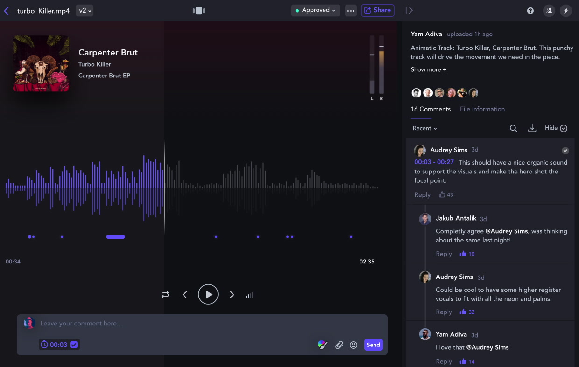This screenshot has height=367, width=579.
Task: Switch to the File information tab
Action: [482, 109]
